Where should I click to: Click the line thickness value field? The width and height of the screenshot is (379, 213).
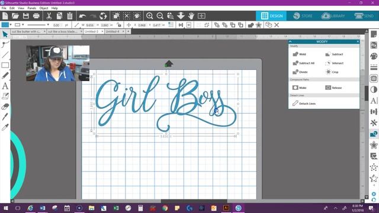56,25
